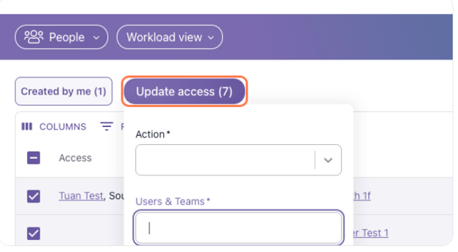Open the People dropdown
The height and width of the screenshot is (252, 458).
point(62,37)
